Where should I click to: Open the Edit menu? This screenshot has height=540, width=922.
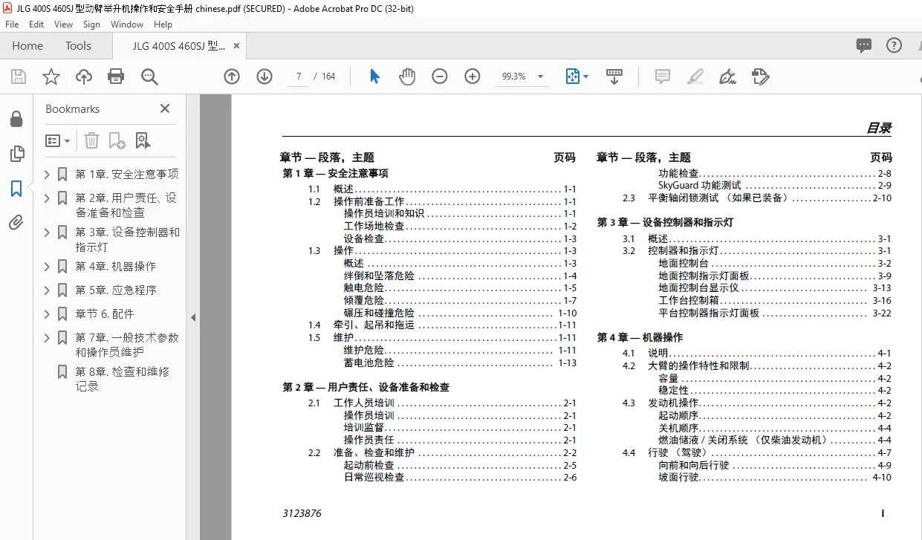(x=36, y=25)
